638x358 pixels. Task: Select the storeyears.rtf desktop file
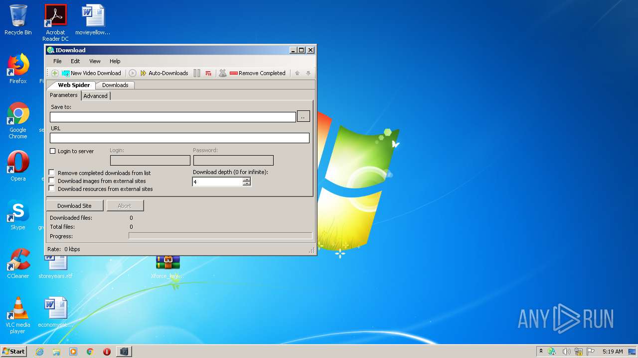click(x=55, y=267)
